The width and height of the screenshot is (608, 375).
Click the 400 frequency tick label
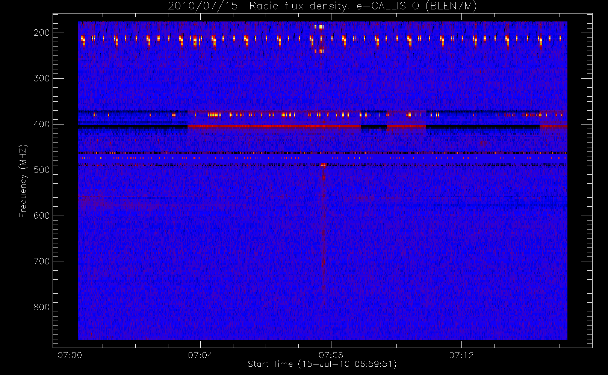42,124
